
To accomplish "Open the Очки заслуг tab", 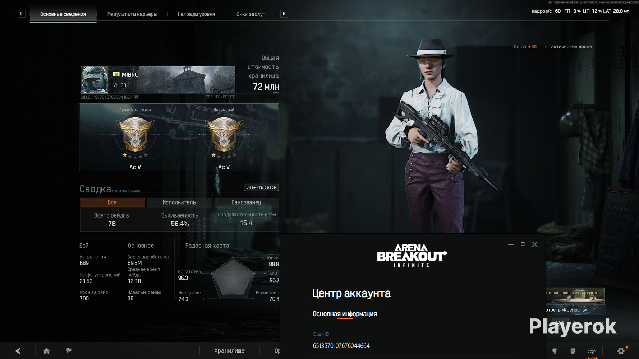I will pyautogui.click(x=250, y=14).
